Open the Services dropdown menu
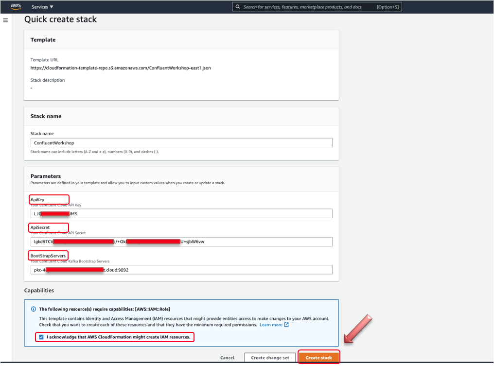Image resolution: width=495 pixels, height=366 pixels. (42, 7)
